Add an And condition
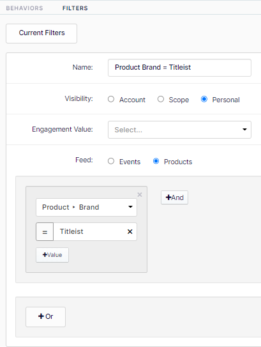The image size is (261, 347). (174, 197)
